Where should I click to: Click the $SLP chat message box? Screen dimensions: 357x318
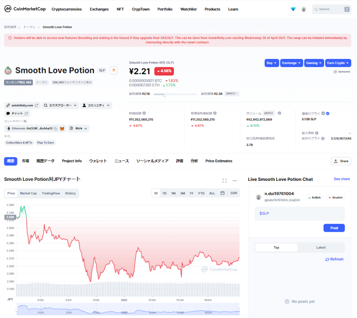(299, 213)
